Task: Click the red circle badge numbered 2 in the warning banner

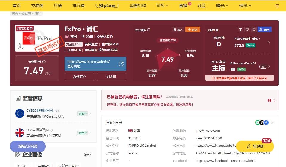Action: tap(269, 100)
